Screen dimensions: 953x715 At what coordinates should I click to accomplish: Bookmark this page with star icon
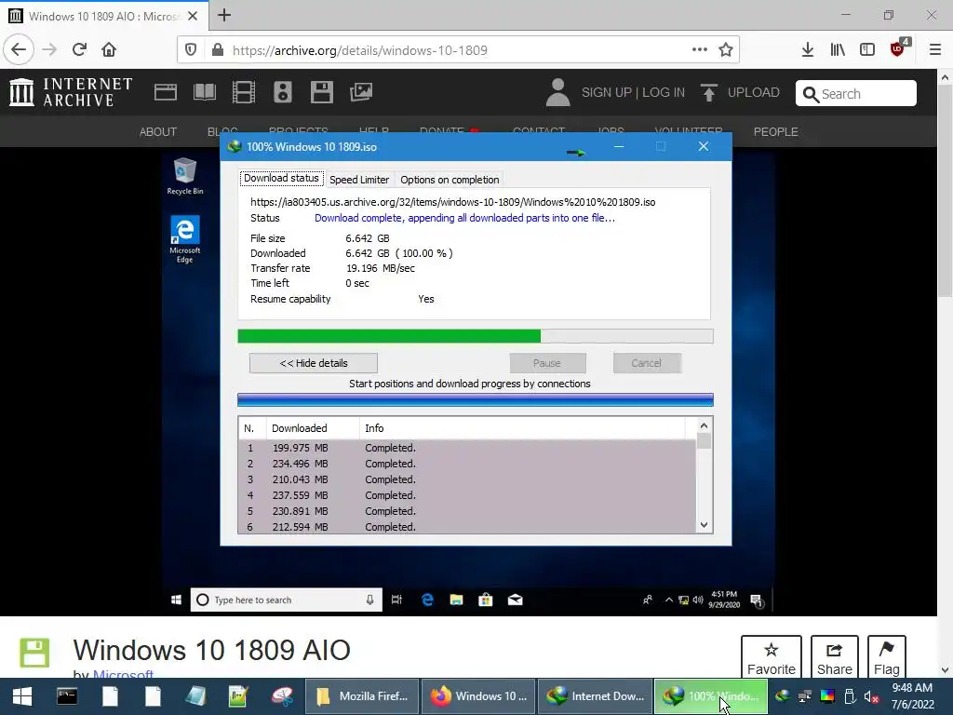pos(726,50)
